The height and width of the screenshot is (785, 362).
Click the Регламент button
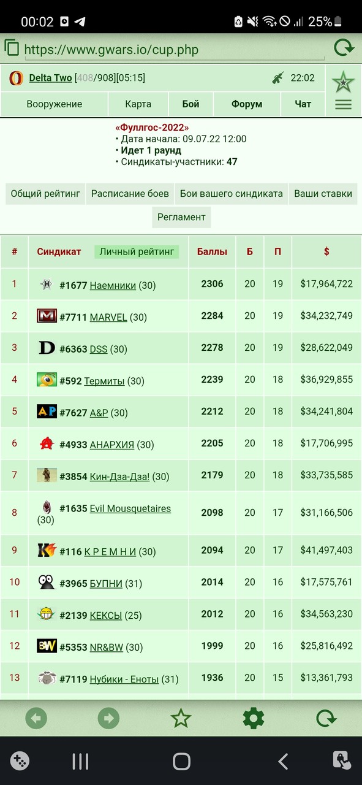[x=181, y=217]
